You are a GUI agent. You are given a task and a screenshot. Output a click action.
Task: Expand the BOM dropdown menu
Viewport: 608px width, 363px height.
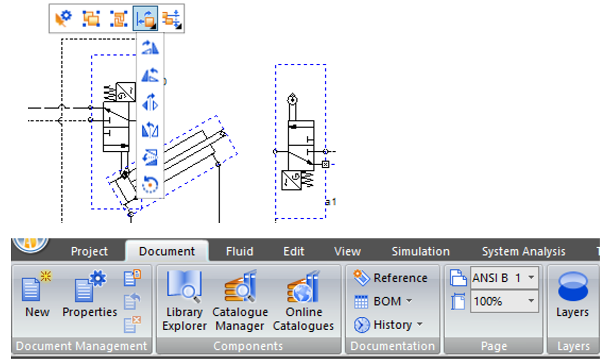409,301
